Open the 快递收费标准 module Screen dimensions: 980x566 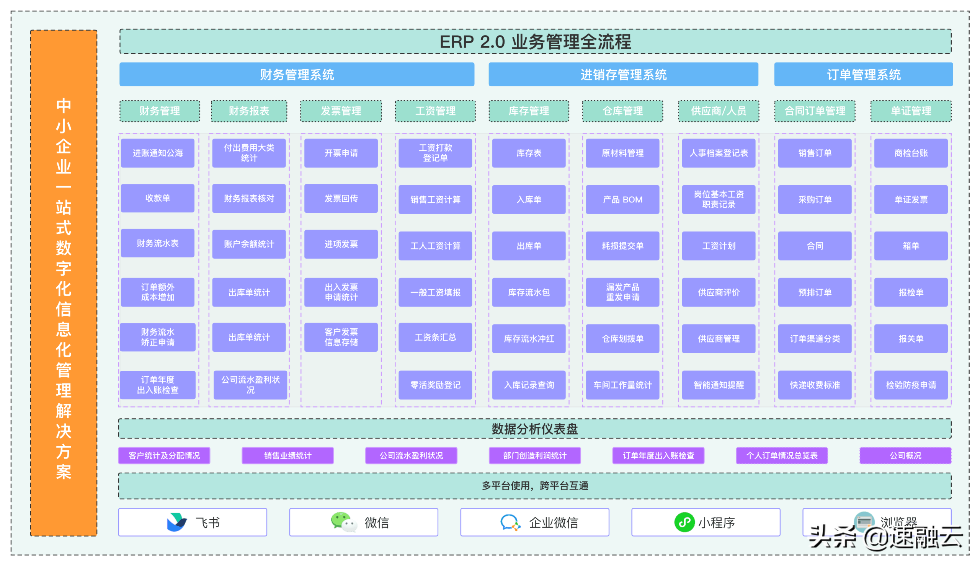click(815, 385)
